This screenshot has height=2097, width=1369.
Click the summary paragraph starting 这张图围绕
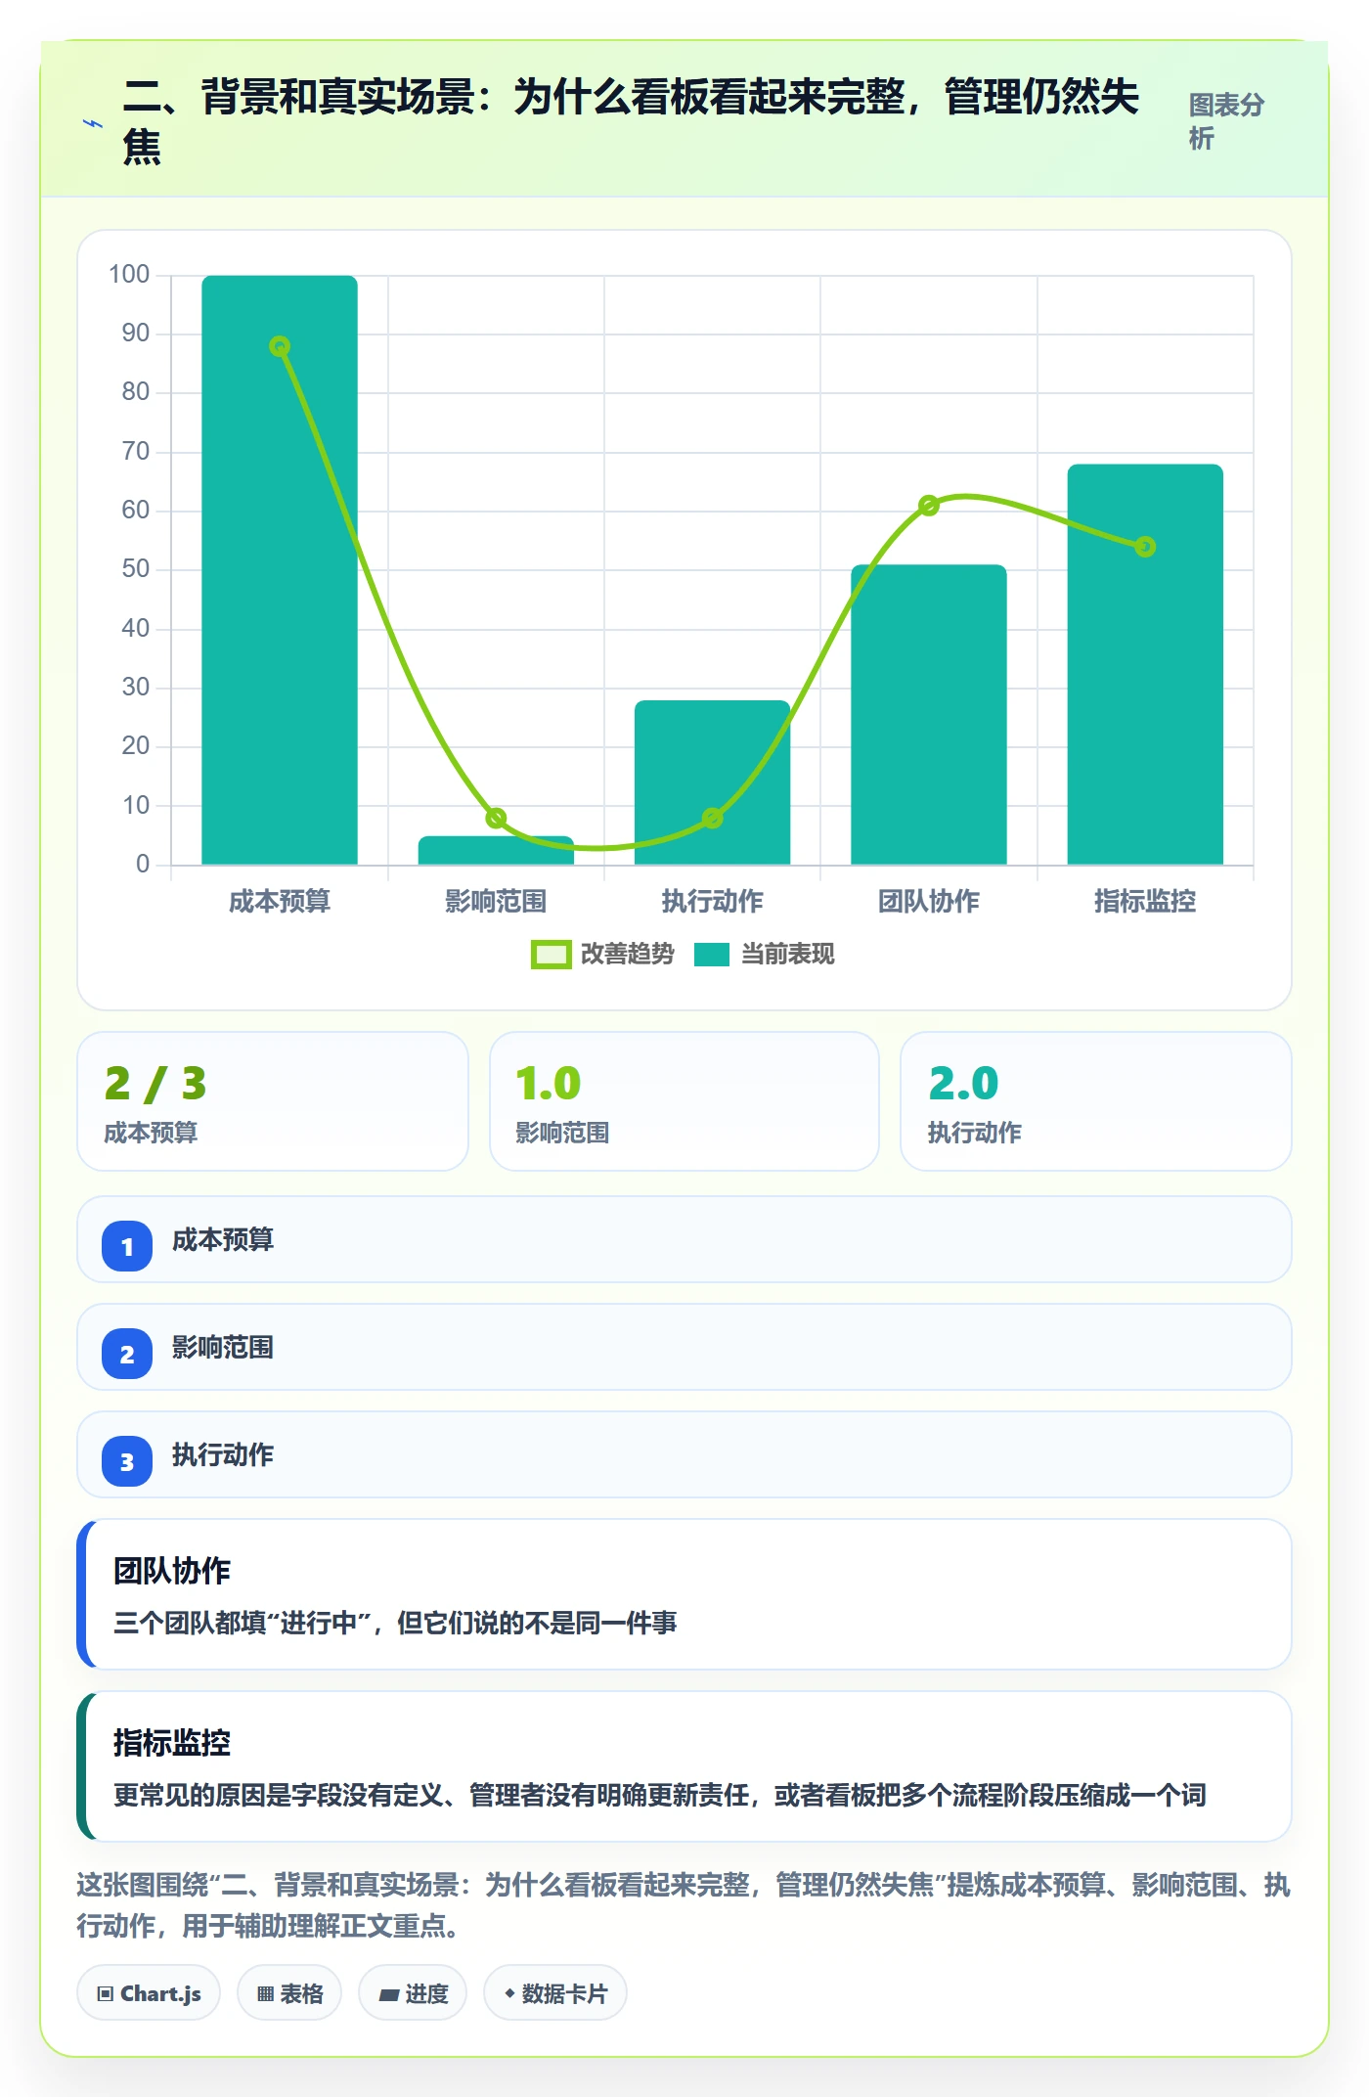(684, 1905)
